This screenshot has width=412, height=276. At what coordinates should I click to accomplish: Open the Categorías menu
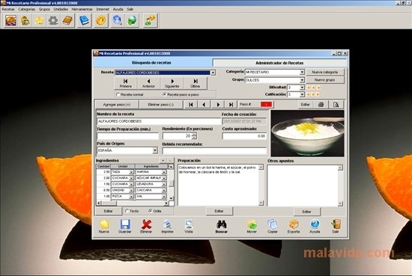pyautogui.click(x=26, y=9)
